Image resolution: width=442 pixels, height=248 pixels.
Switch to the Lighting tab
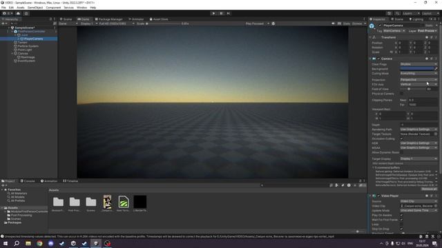click(x=416, y=19)
